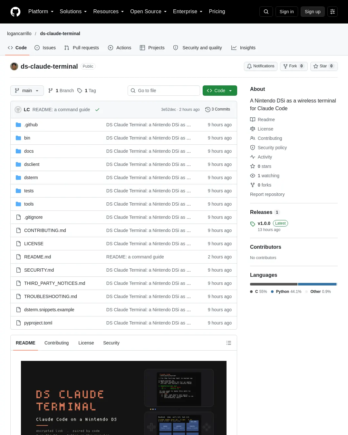Open the .gitignore file

click(x=33, y=217)
